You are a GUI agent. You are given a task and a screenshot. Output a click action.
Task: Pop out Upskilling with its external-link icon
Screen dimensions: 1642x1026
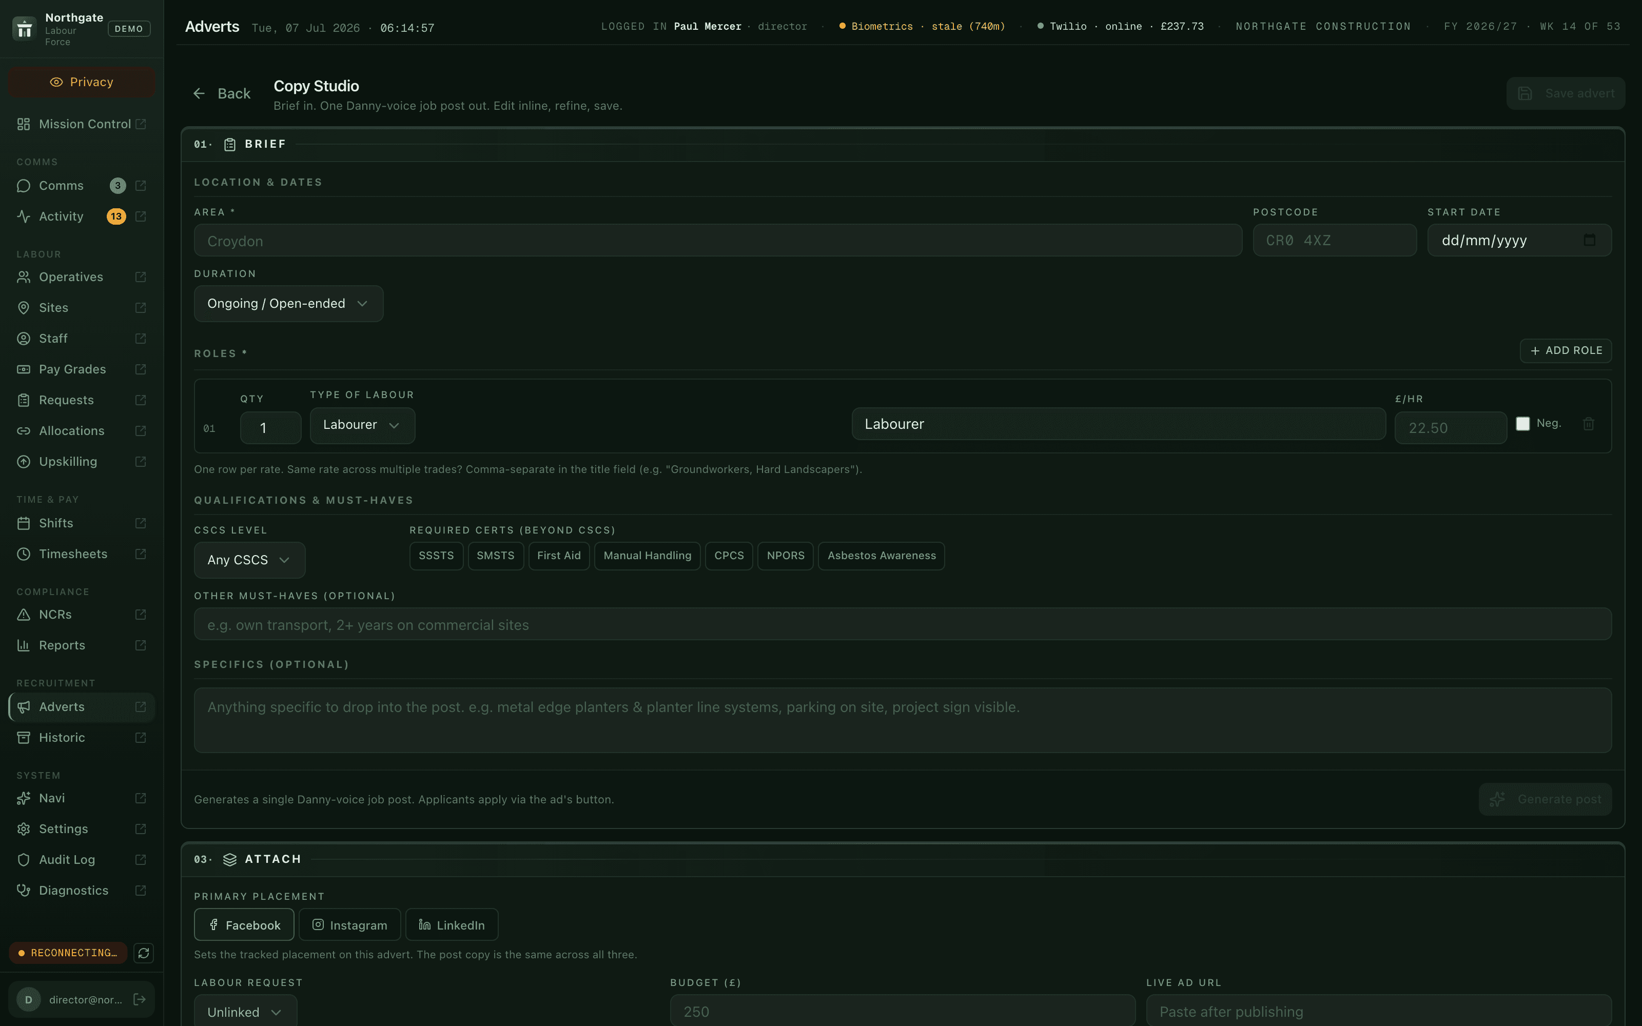click(141, 461)
